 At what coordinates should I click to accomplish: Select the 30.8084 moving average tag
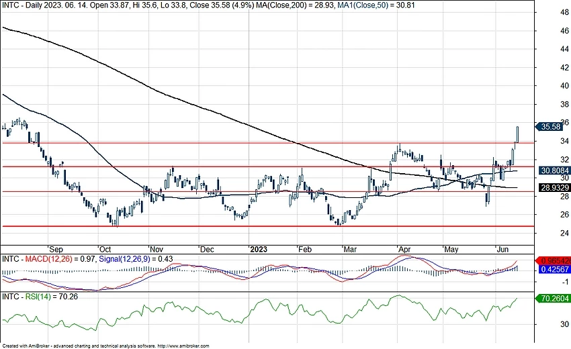coord(554,170)
